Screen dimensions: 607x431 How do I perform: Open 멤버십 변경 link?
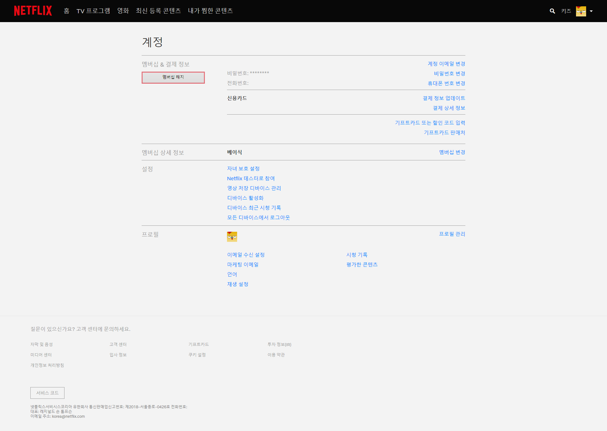(x=452, y=152)
